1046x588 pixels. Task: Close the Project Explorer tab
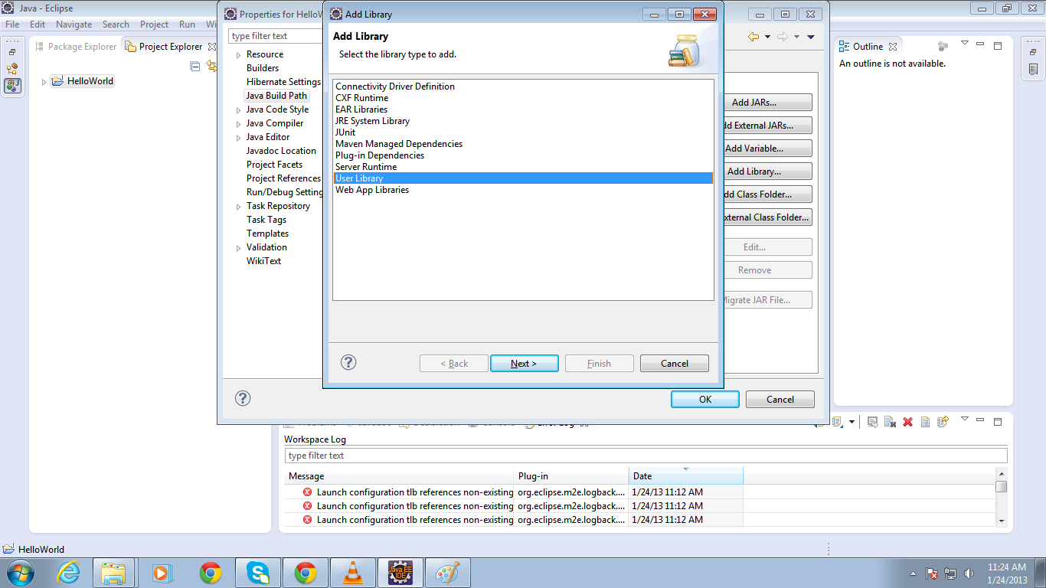click(212, 47)
